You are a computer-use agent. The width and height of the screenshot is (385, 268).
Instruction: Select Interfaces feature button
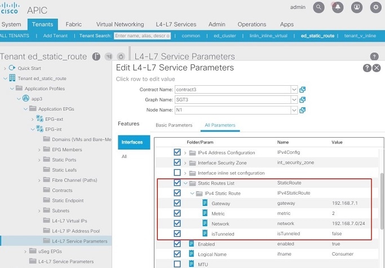point(134,142)
